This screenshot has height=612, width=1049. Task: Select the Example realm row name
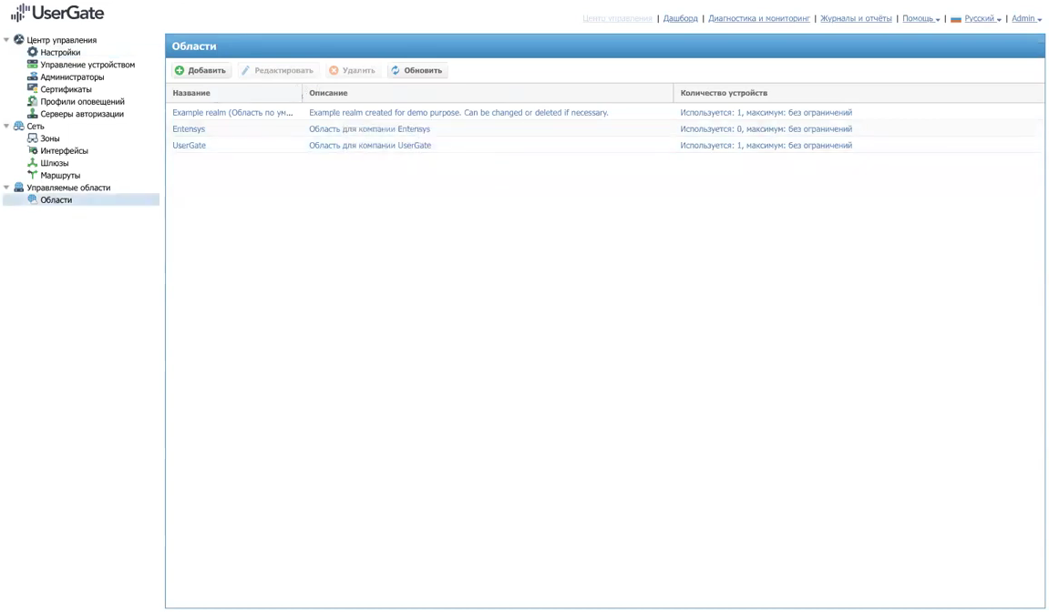click(x=232, y=112)
